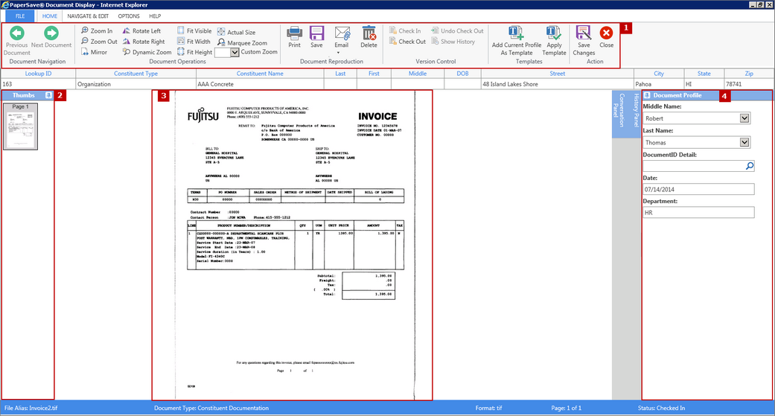775x416 pixels.
Task: Click the Zoom Out tool
Action: (x=99, y=42)
